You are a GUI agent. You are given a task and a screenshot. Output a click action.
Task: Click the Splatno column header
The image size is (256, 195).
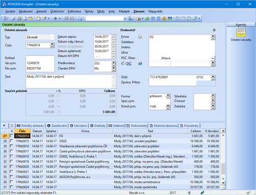pos(51,131)
